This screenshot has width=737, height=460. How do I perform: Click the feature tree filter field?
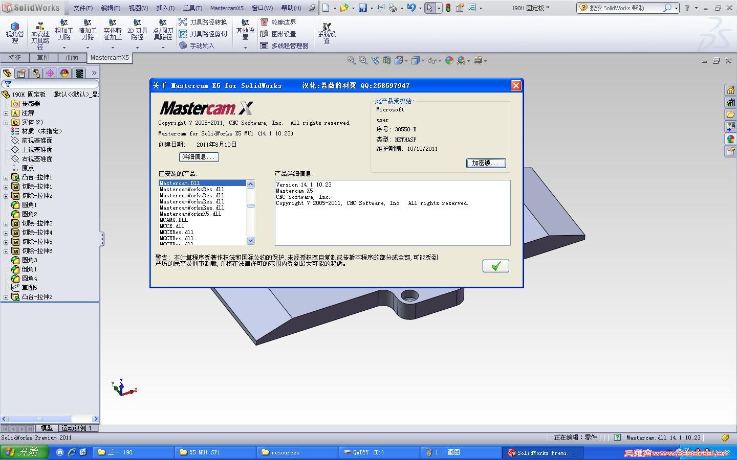[x=50, y=84]
